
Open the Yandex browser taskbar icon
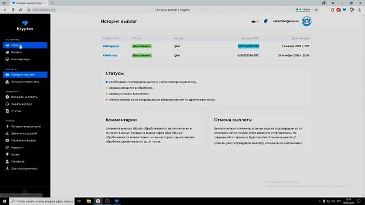[x=98, y=201]
